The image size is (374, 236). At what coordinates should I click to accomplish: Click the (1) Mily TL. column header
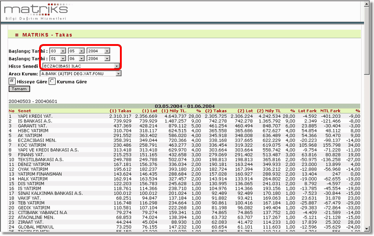(174, 111)
